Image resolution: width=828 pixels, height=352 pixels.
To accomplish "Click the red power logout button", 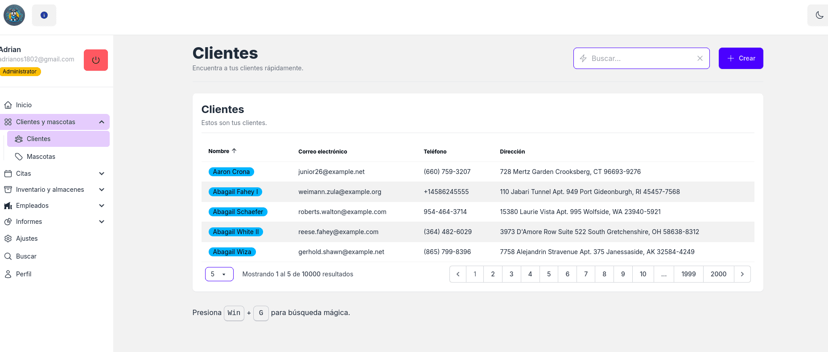I will 96,60.
